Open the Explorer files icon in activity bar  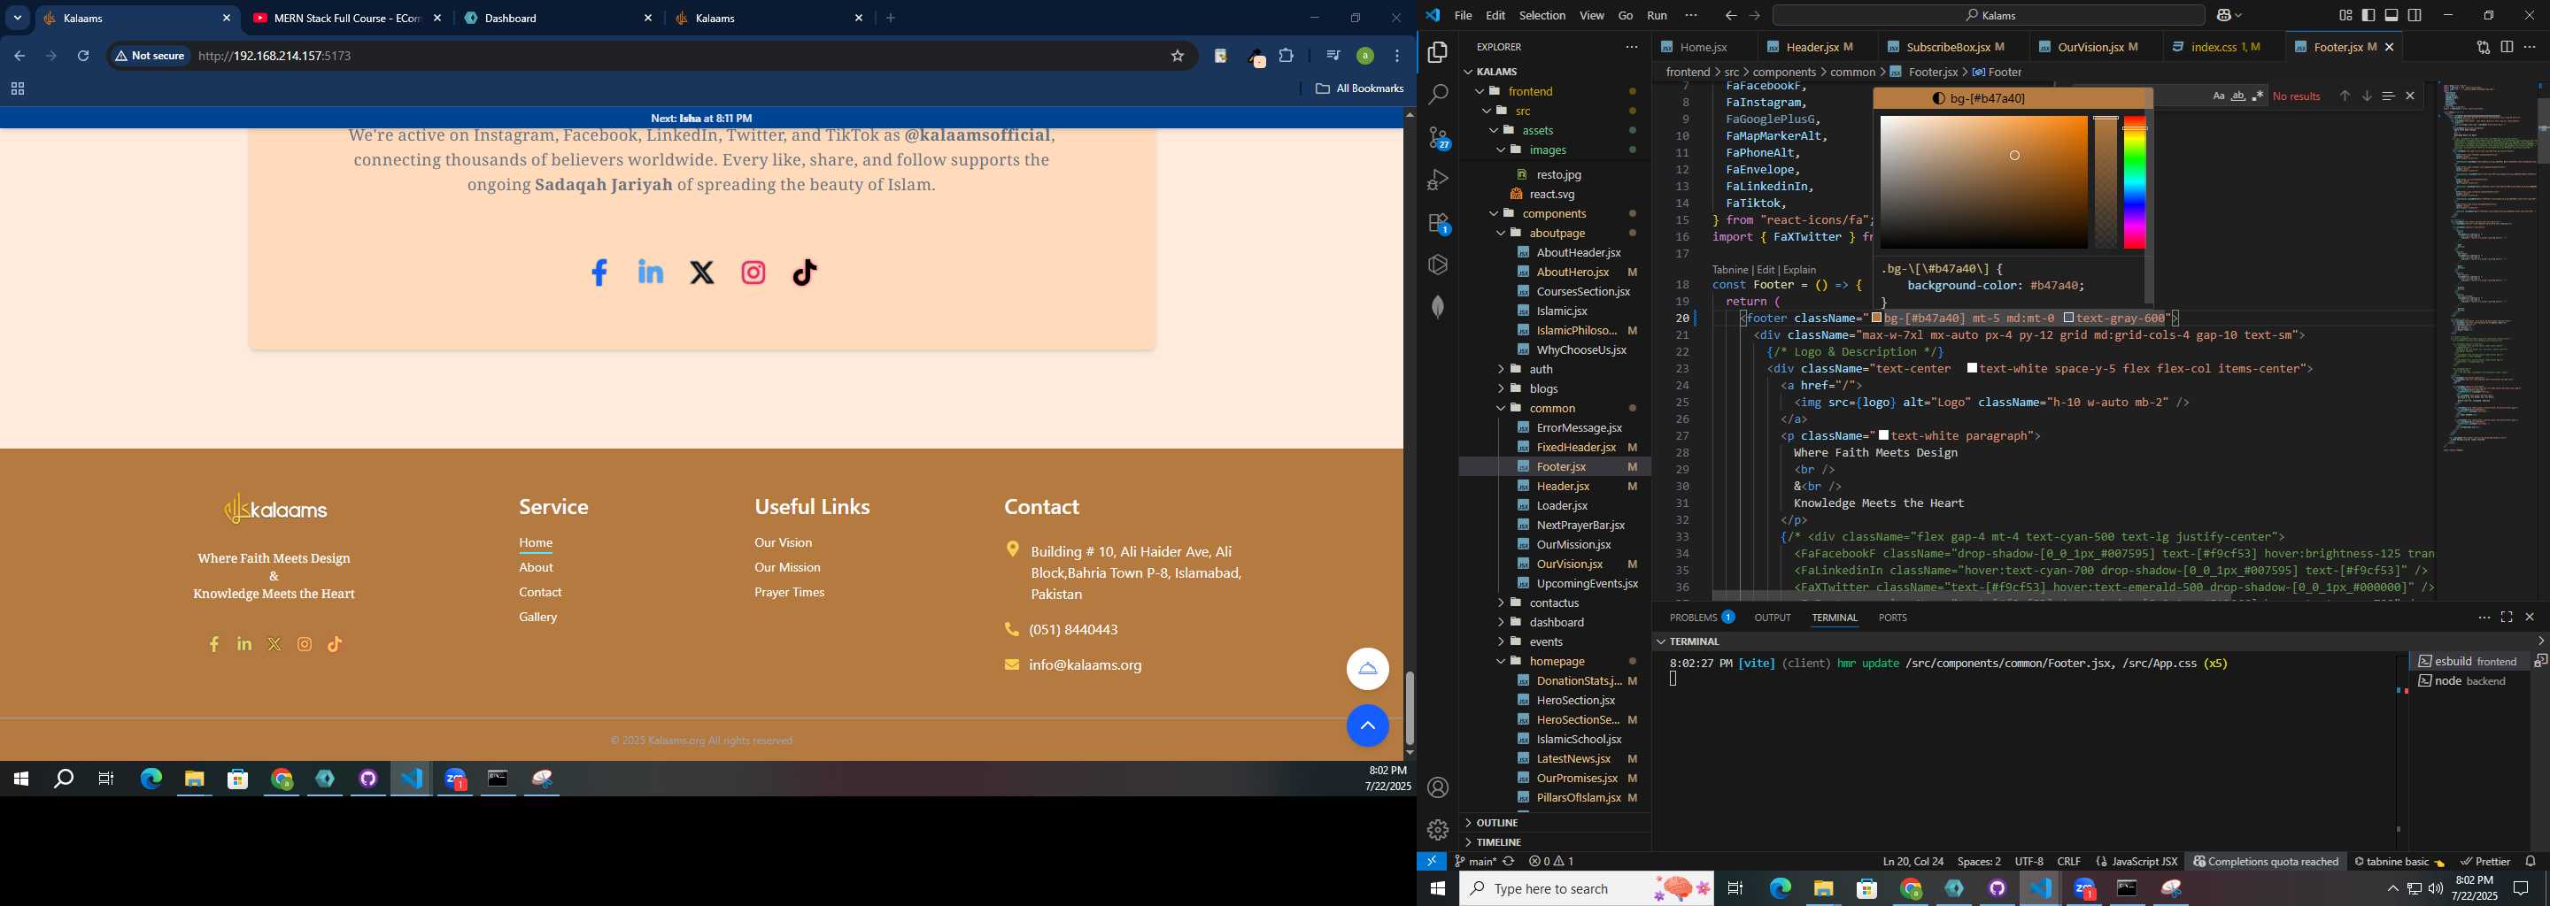tap(1437, 51)
